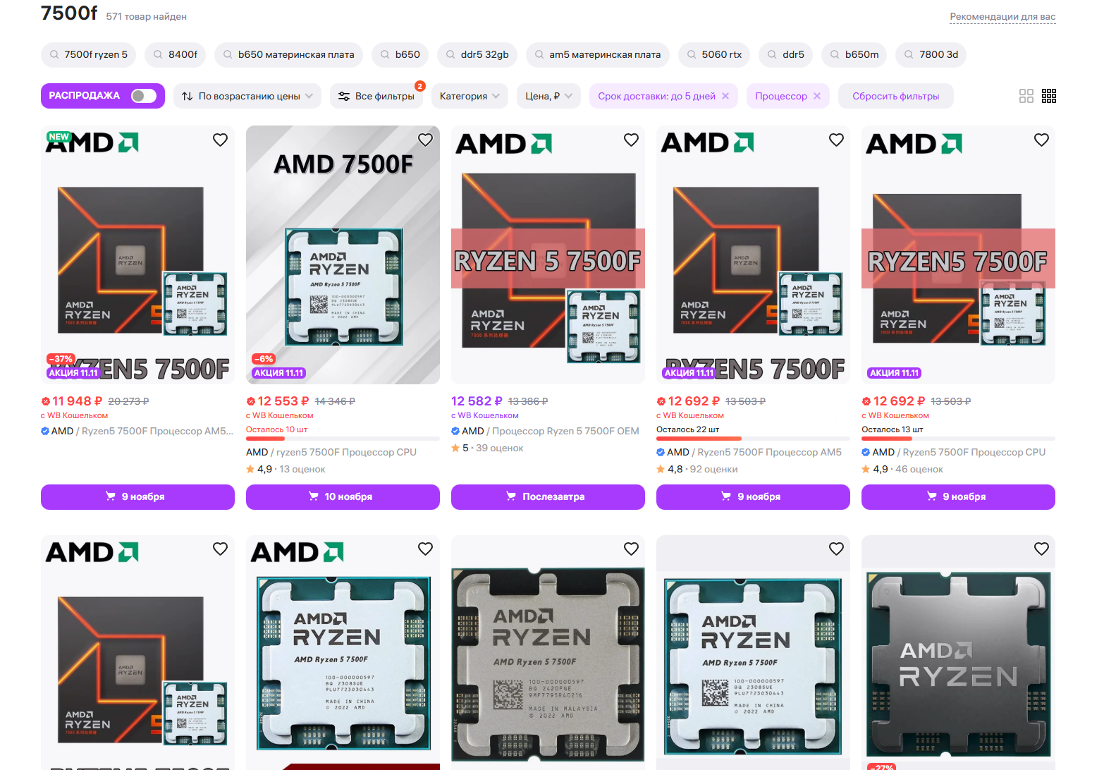Click the rating 5 · 39 оценок
The height and width of the screenshot is (770, 1104).
click(x=487, y=448)
